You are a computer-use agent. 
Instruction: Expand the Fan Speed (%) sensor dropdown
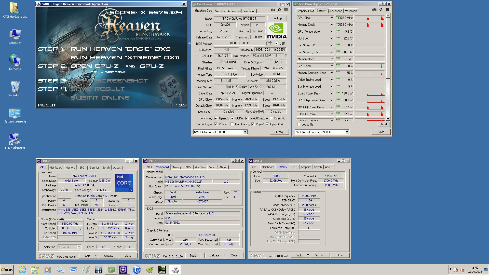(x=332, y=45)
